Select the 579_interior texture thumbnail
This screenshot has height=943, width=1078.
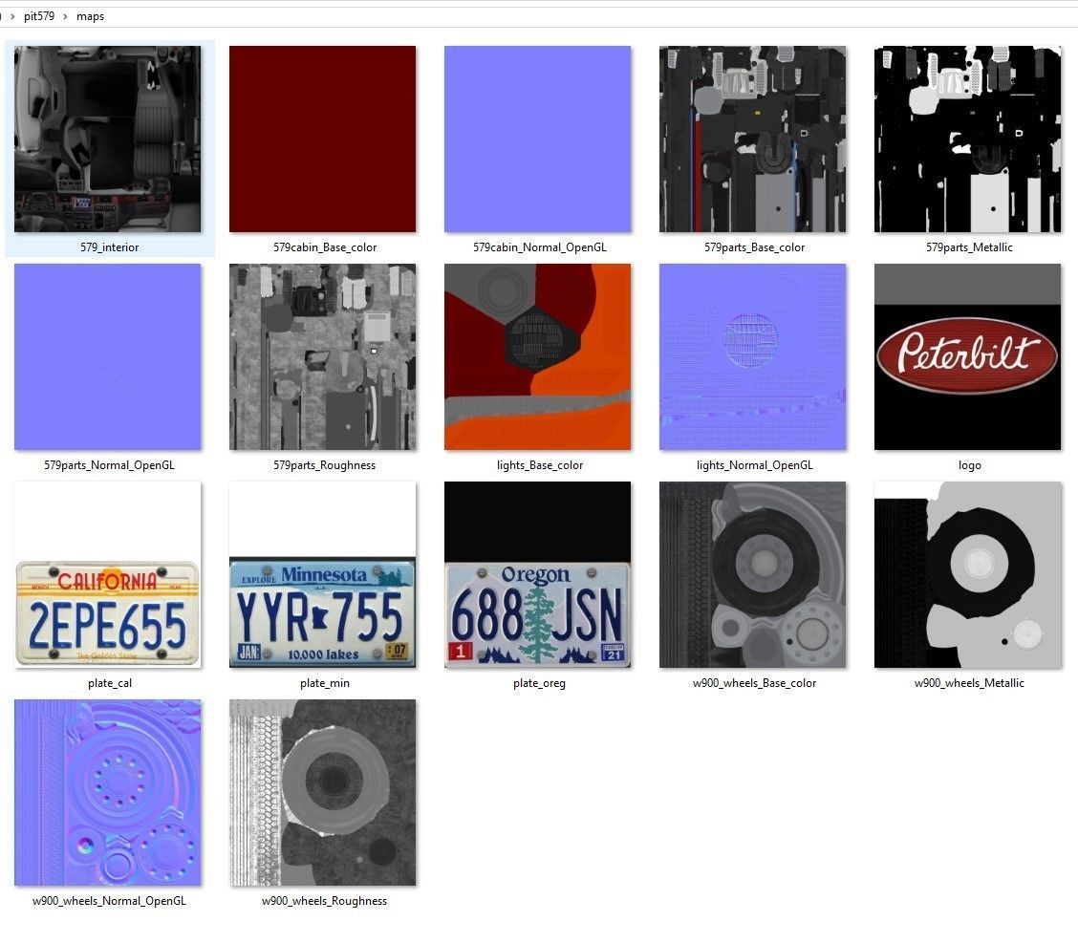point(108,139)
